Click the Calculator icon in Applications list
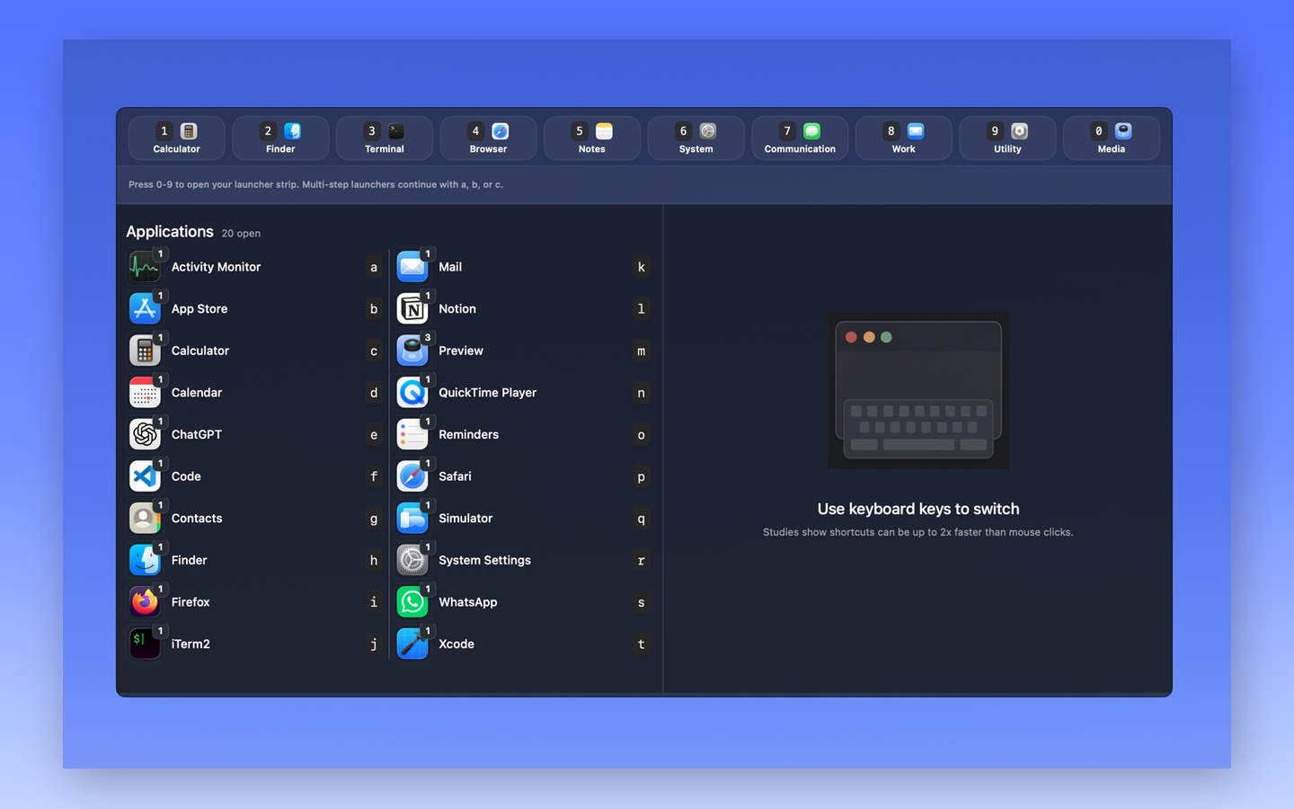Screen dimensions: 1294x809 coord(145,351)
